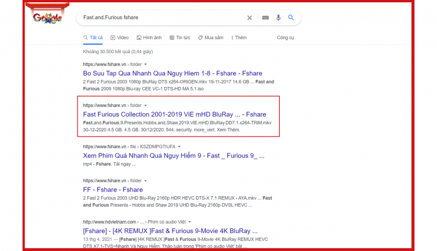Open the Mua sắm tab
The height and width of the screenshot is (251, 437).
(x=211, y=38)
